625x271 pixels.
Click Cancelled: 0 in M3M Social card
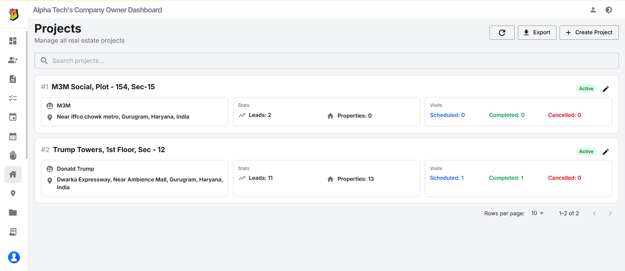click(x=564, y=115)
